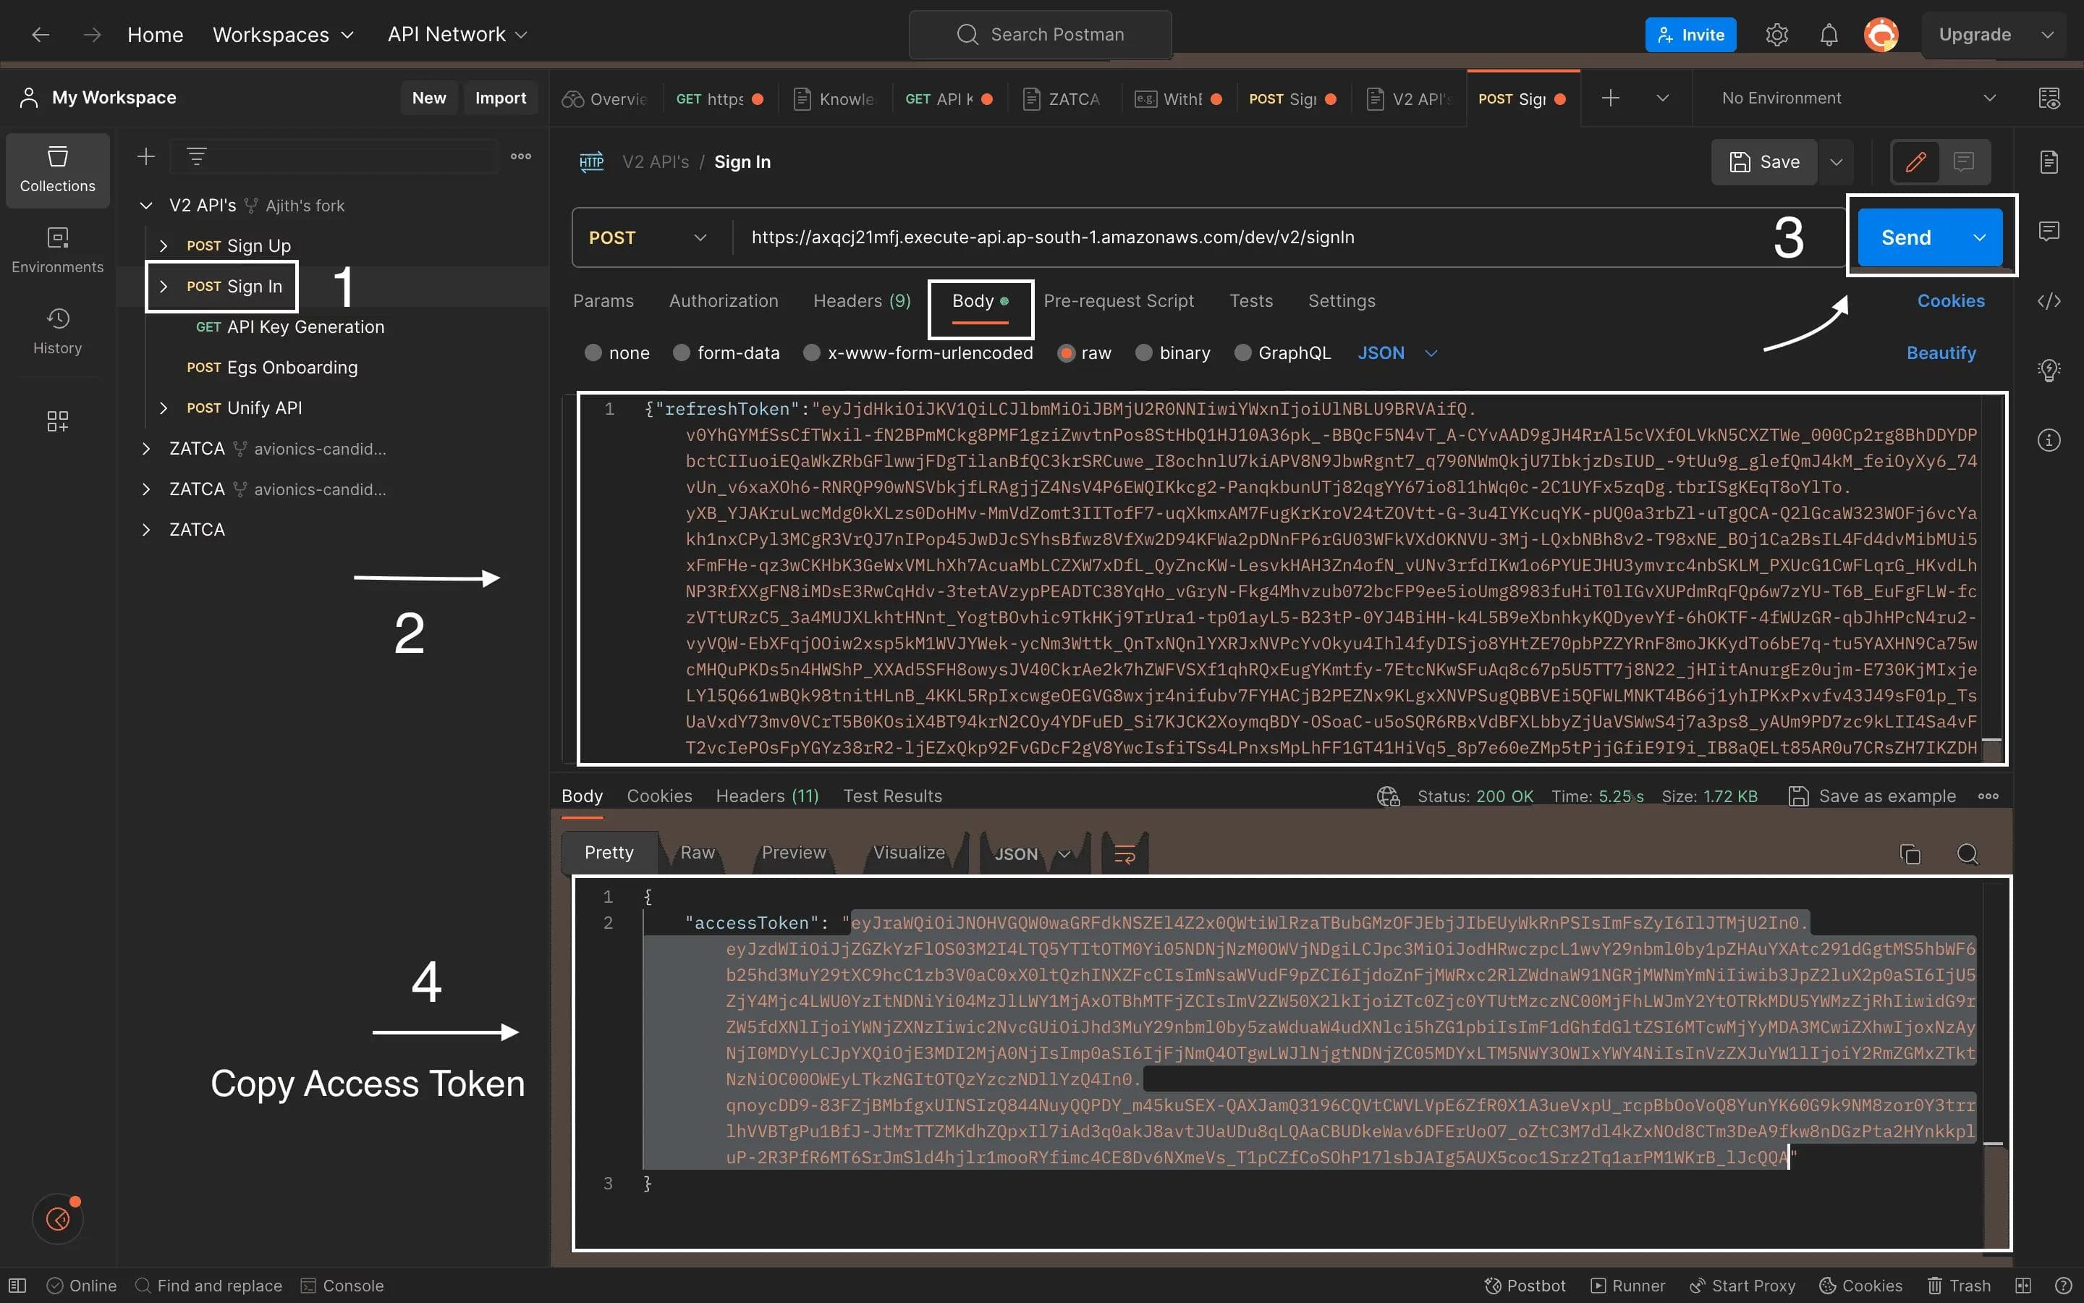
Task: Open Postbot from the status bar
Action: click(x=1525, y=1286)
